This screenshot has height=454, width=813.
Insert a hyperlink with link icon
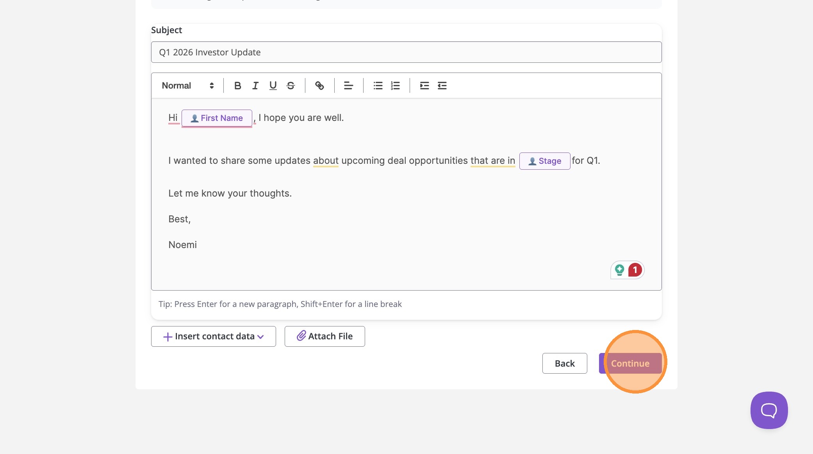point(319,85)
